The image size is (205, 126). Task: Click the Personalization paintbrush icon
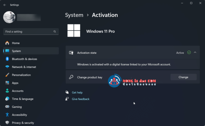pyautogui.click(x=7, y=75)
